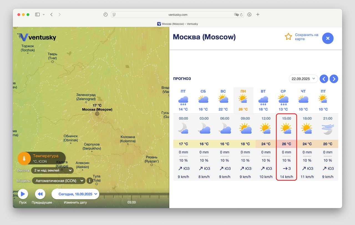Viewport: 355px width, 225px height.
Task: Click the info icon next to model selector
Action: click(x=89, y=181)
